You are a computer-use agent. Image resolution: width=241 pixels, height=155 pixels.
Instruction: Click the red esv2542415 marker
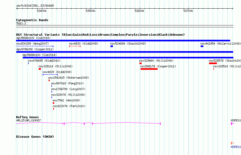(x=49, y=80)
